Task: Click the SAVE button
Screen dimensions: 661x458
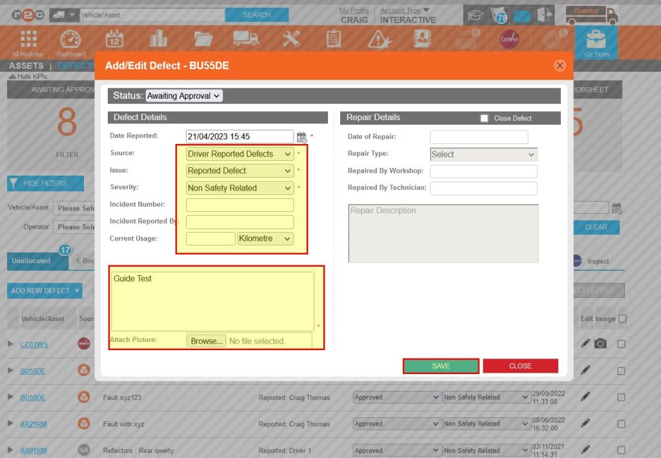Action: [x=440, y=366]
